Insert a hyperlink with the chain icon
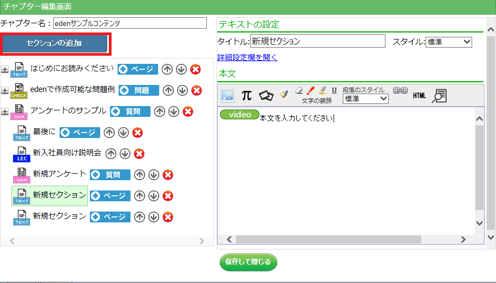Screen dimensions: 496x283 click(x=400, y=91)
